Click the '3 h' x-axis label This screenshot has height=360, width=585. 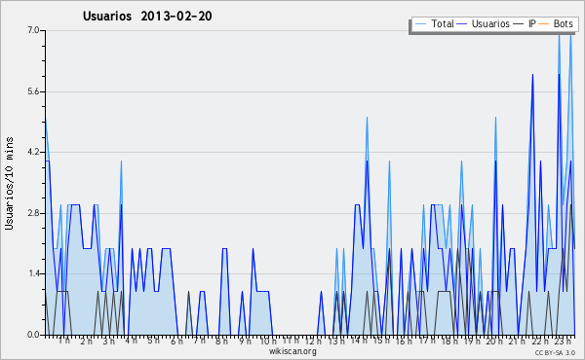(108, 341)
